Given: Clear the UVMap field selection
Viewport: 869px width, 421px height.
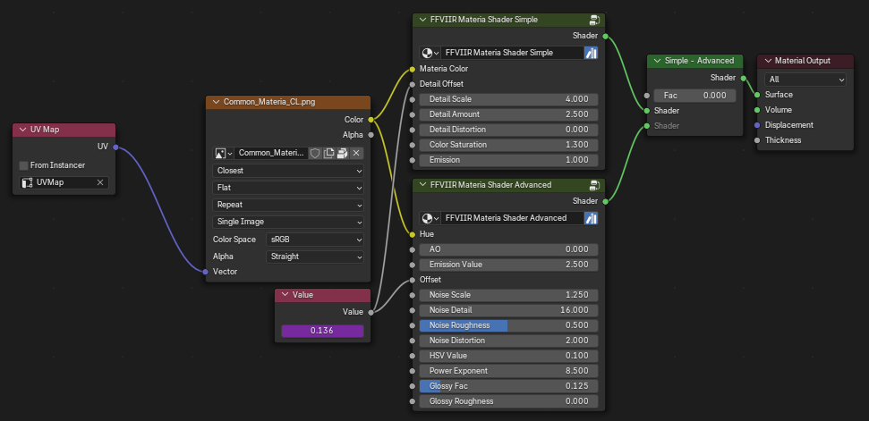Looking at the screenshot, I should [100, 182].
